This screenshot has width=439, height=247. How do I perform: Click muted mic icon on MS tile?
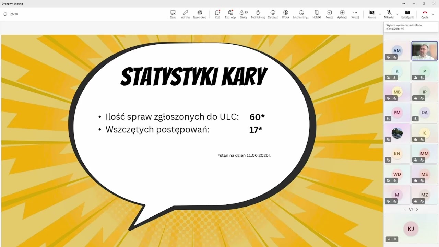(422, 181)
